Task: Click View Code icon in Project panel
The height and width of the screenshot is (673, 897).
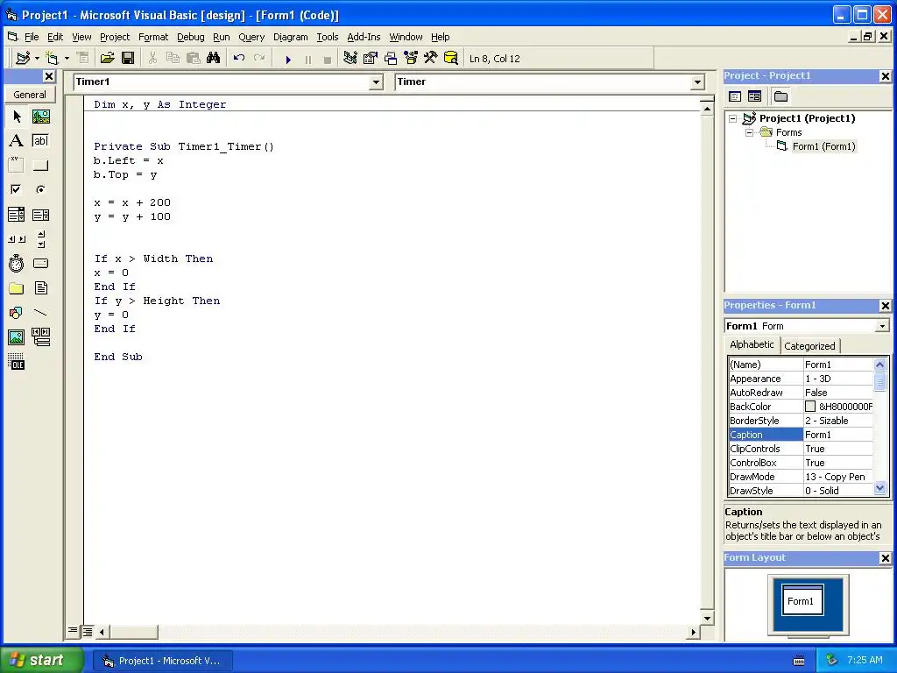Action: click(735, 96)
